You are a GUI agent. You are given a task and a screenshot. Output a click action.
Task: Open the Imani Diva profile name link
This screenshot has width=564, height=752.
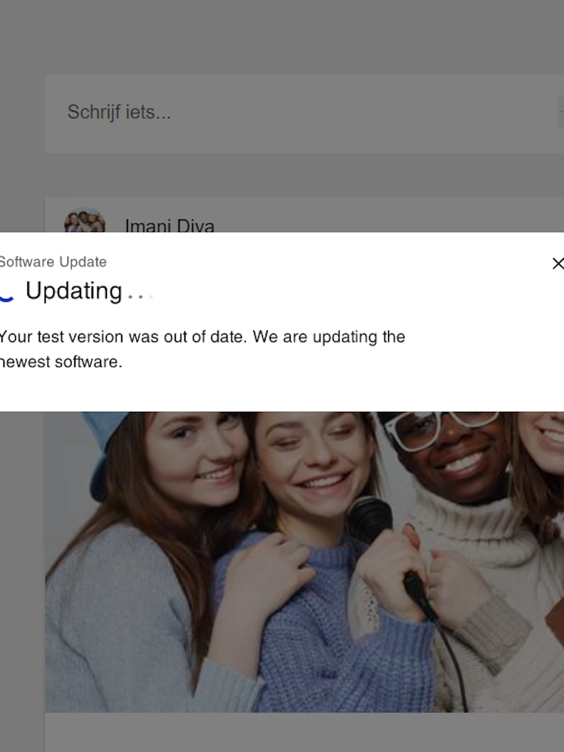[170, 225]
